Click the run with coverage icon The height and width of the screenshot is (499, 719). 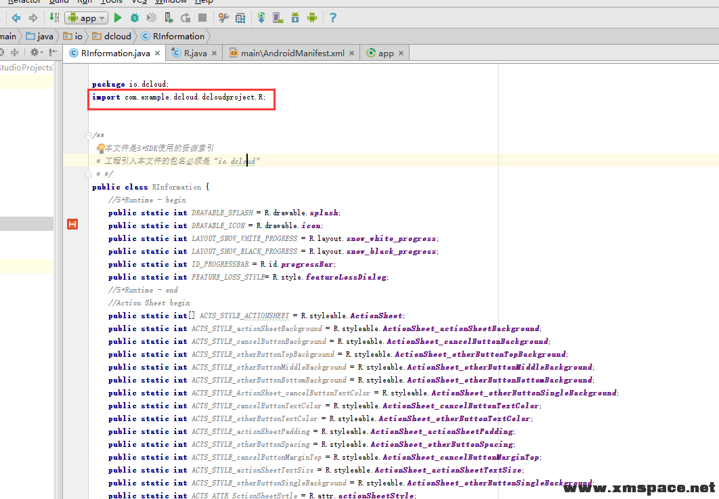point(152,18)
